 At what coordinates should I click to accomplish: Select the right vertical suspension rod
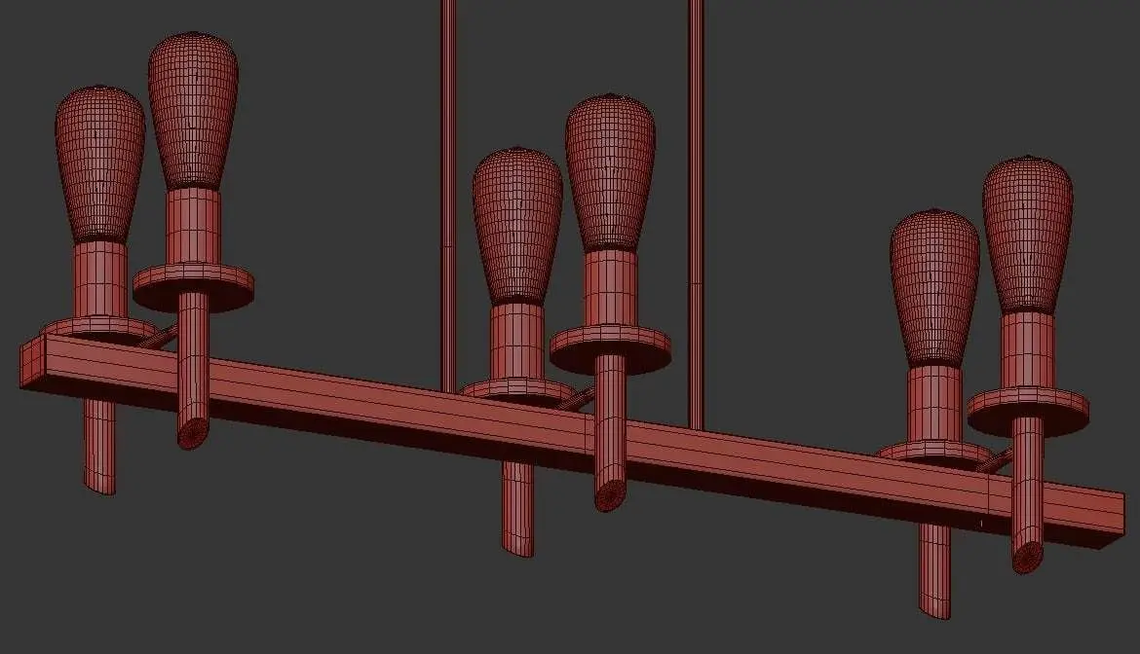point(696,214)
